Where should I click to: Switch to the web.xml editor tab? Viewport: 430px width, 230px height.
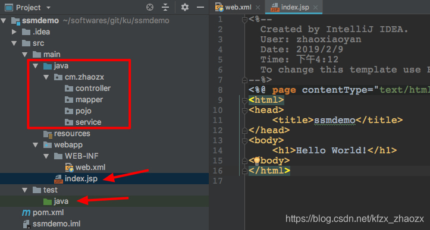coord(238,7)
